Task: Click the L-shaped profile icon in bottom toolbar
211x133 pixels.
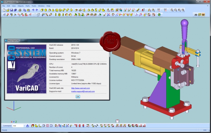Action: coord(40,126)
